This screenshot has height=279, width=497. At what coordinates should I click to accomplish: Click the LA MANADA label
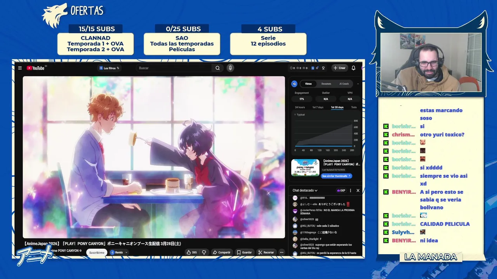(431, 257)
